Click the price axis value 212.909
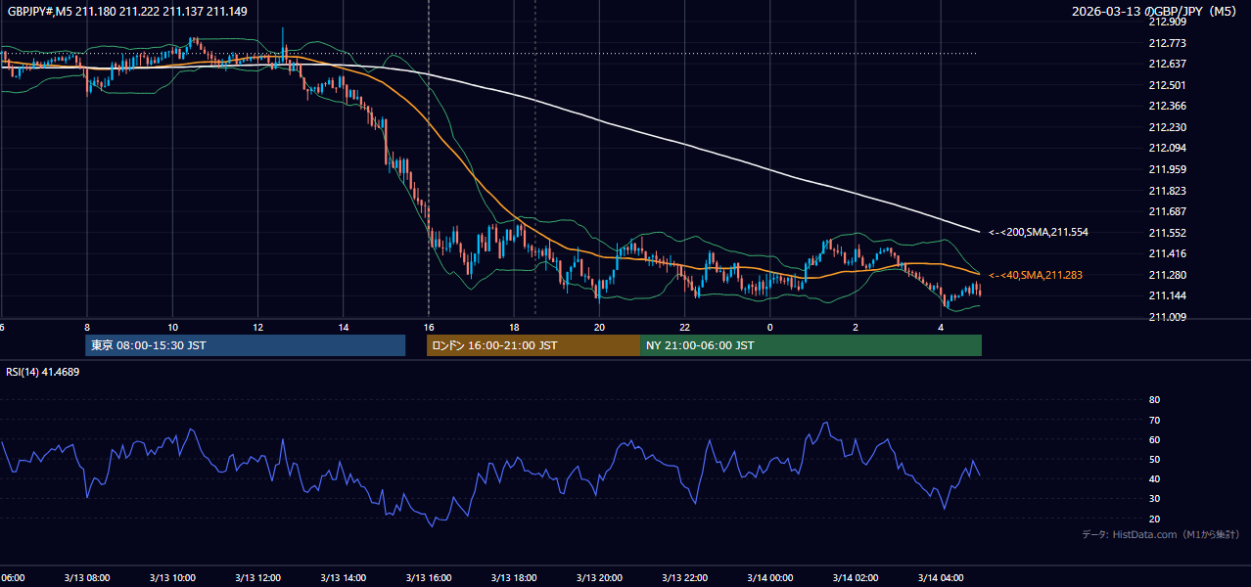Screen dimensions: 1251x587 [x=1167, y=22]
